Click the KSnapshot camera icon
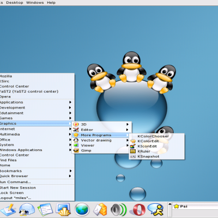Viewport: 218px width, 218px height. point(133,156)
